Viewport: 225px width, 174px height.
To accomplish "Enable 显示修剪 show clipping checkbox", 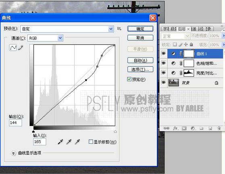I will pyautogui.click(x=91, y=142).
